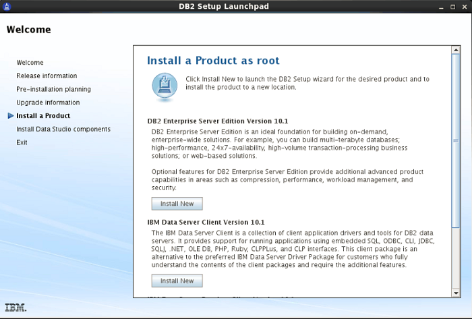
Task: Go to Upgrade information section
Action: coord(48,103)
